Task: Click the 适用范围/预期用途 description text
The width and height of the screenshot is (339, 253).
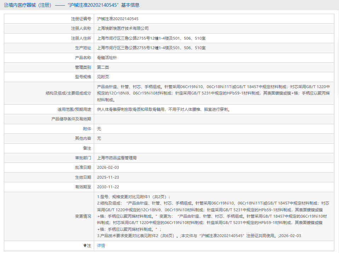Action: (x=163, y=109)
